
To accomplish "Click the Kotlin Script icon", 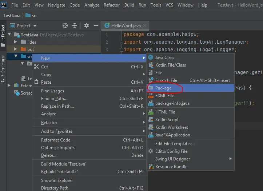I will pyautogui.click(x=151, y=120).
